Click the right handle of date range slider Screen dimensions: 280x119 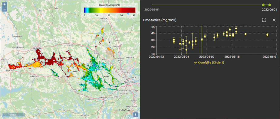270,5
